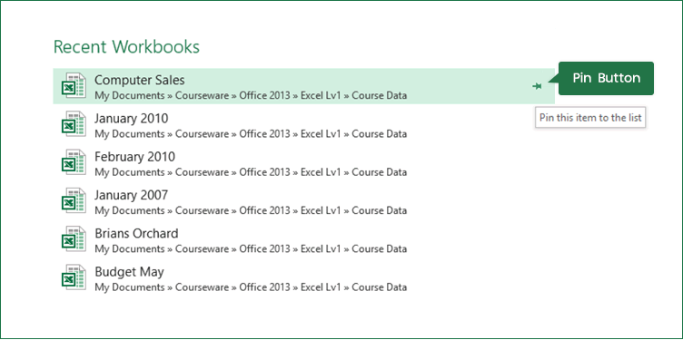Click the Budget May Excel file icon

[74, 277]
